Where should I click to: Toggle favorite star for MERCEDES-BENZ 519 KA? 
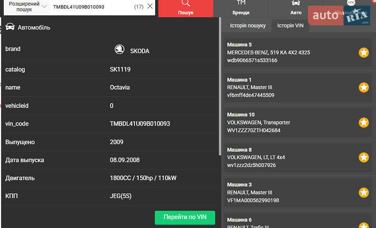point(363,53)
